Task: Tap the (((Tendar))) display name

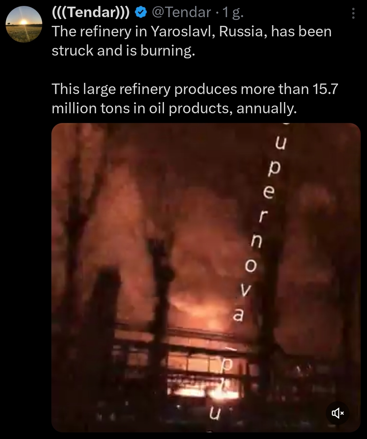Action: click(x=91, y=13)
